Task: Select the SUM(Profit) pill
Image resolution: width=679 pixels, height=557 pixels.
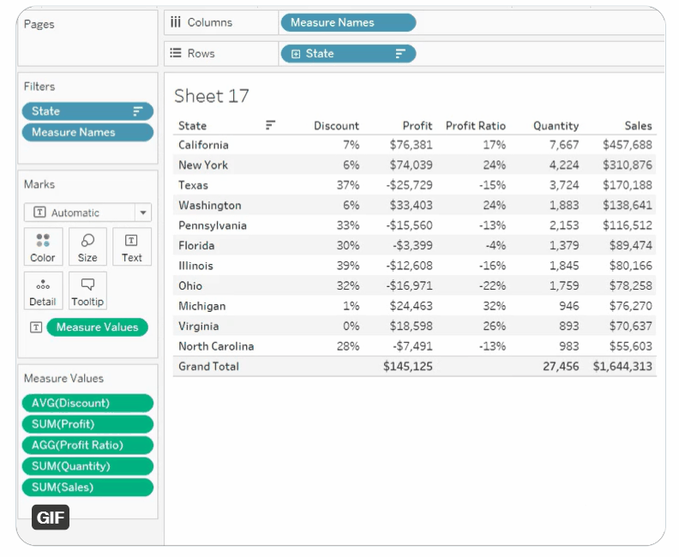Action: coord(87,424)
